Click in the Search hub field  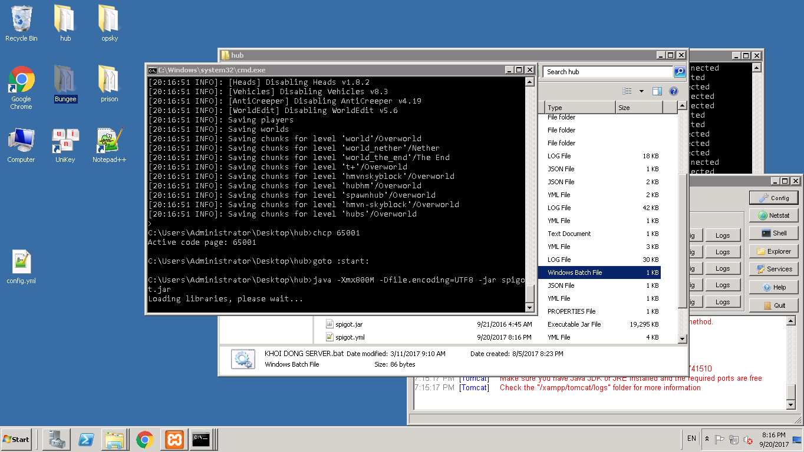coord(607,72)
